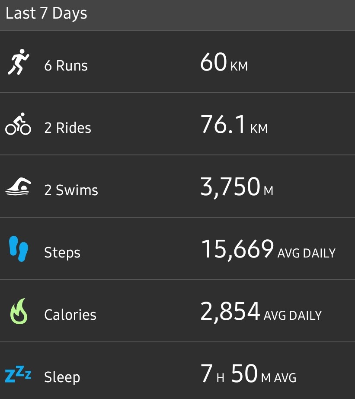
Task: Select the Steps label
Action: click(x=62, y=253)
